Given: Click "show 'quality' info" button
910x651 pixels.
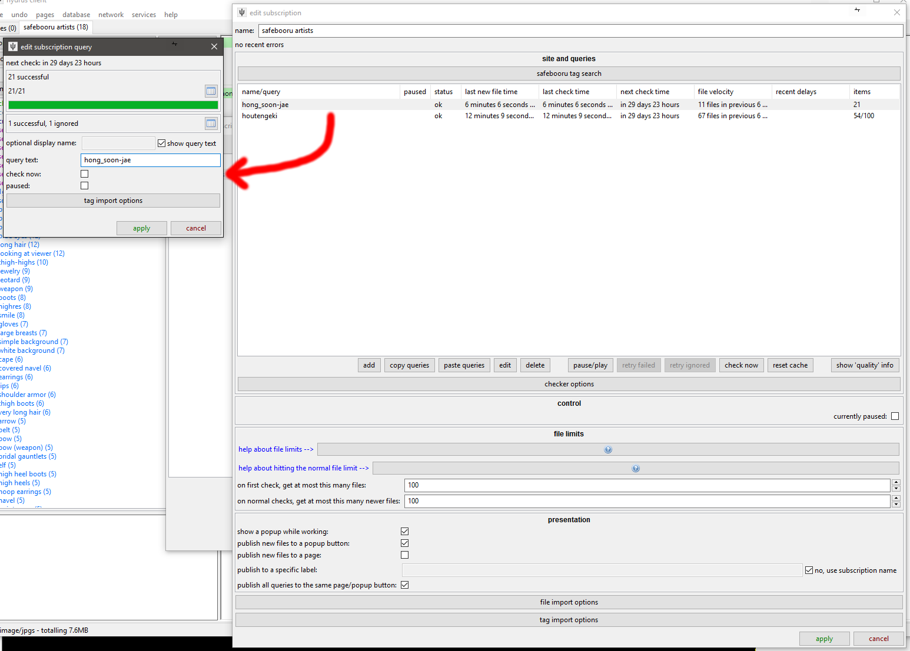Looking at the screenshot, I should 865,365.
